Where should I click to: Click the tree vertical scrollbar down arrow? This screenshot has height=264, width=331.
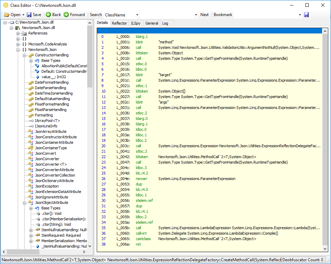pyautogui.click(x=90, y=246)
